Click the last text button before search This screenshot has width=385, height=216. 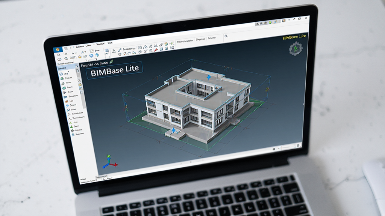[x=212, y=38]
